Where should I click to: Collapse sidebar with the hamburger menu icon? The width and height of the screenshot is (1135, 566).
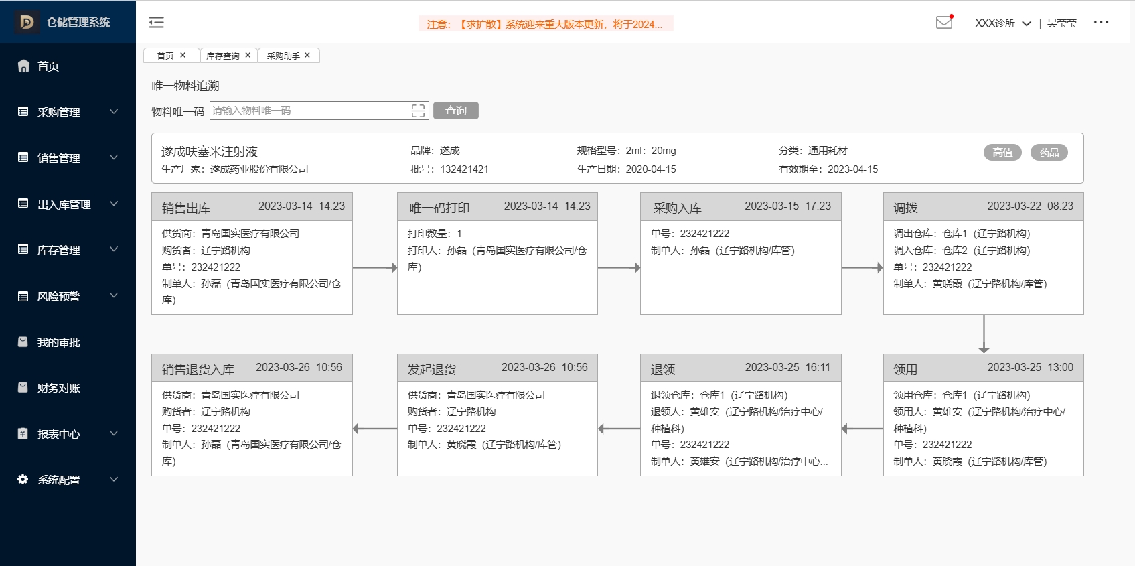(156, 23)
